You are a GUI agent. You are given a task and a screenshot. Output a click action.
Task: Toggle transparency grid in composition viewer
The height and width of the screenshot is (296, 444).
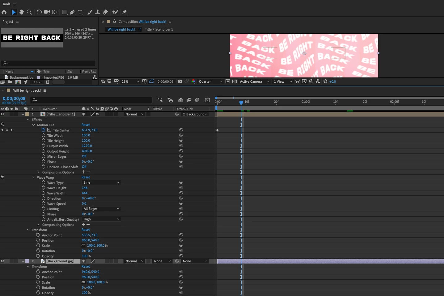pos(235,81)
